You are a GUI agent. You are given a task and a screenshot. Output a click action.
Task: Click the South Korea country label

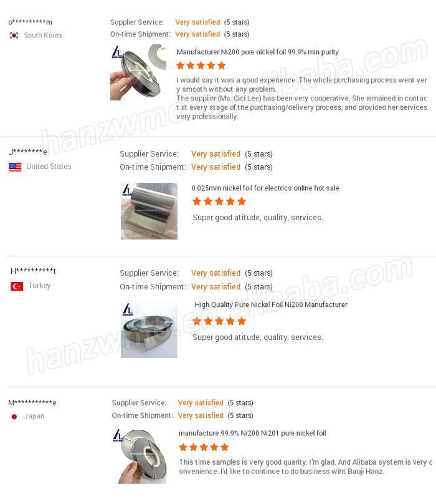click(43, 36)
